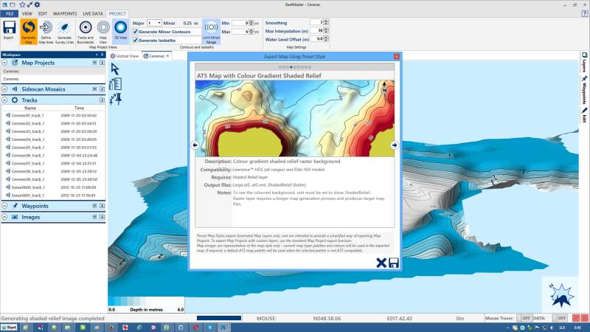Collapse the Tracks panel section
Viewport: 590px width, 332px height.
click(x=6, y=100)
